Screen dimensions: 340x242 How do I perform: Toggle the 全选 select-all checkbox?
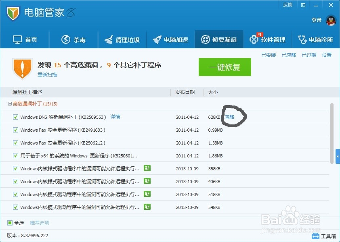point(10,223)
